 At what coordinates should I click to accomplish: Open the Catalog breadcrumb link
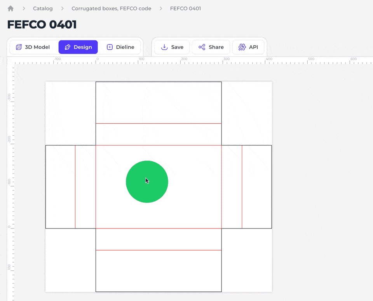click(43, 9)
